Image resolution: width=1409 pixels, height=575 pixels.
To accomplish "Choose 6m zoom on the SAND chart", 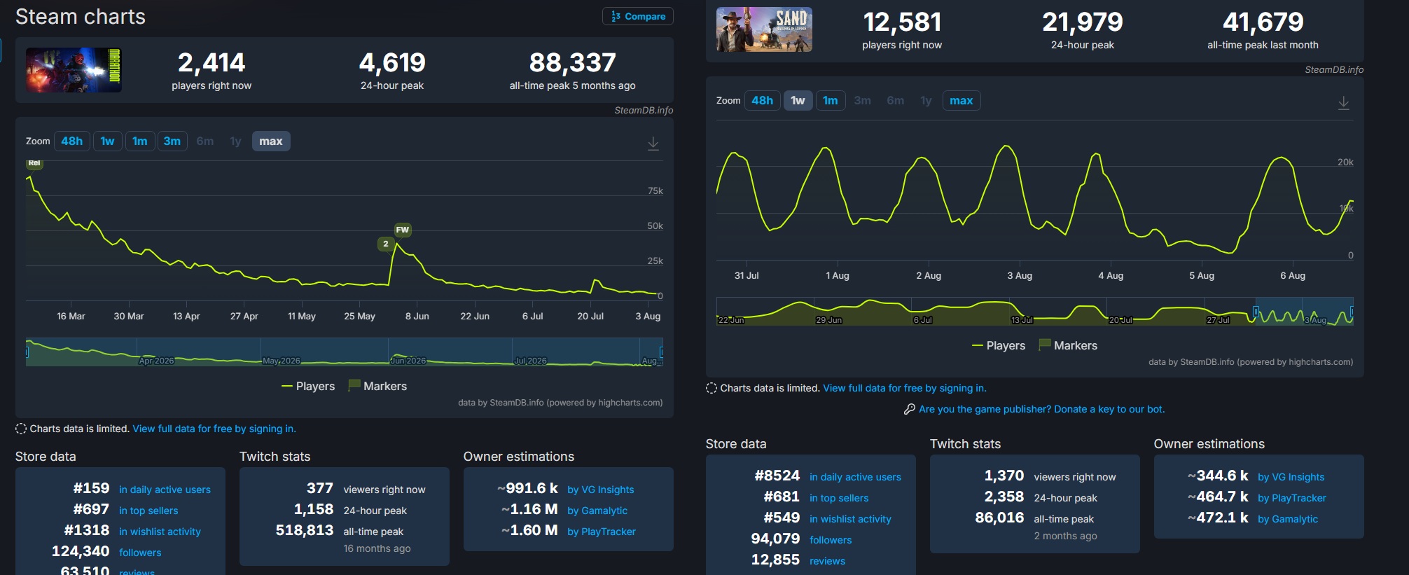I will pos(896,101).
